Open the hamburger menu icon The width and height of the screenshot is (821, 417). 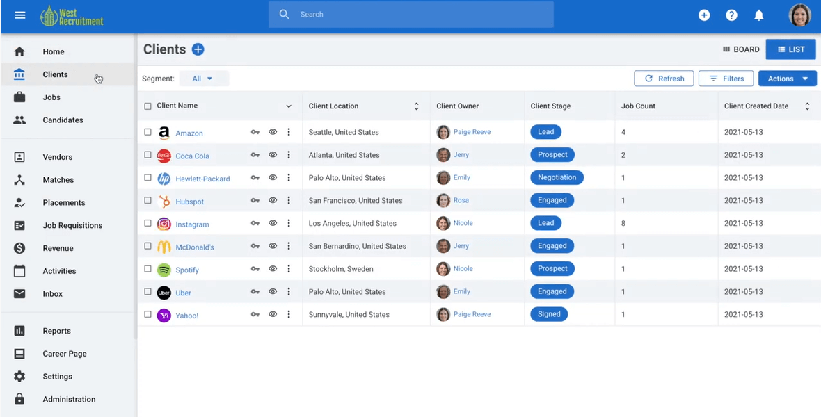click(20, 15)
